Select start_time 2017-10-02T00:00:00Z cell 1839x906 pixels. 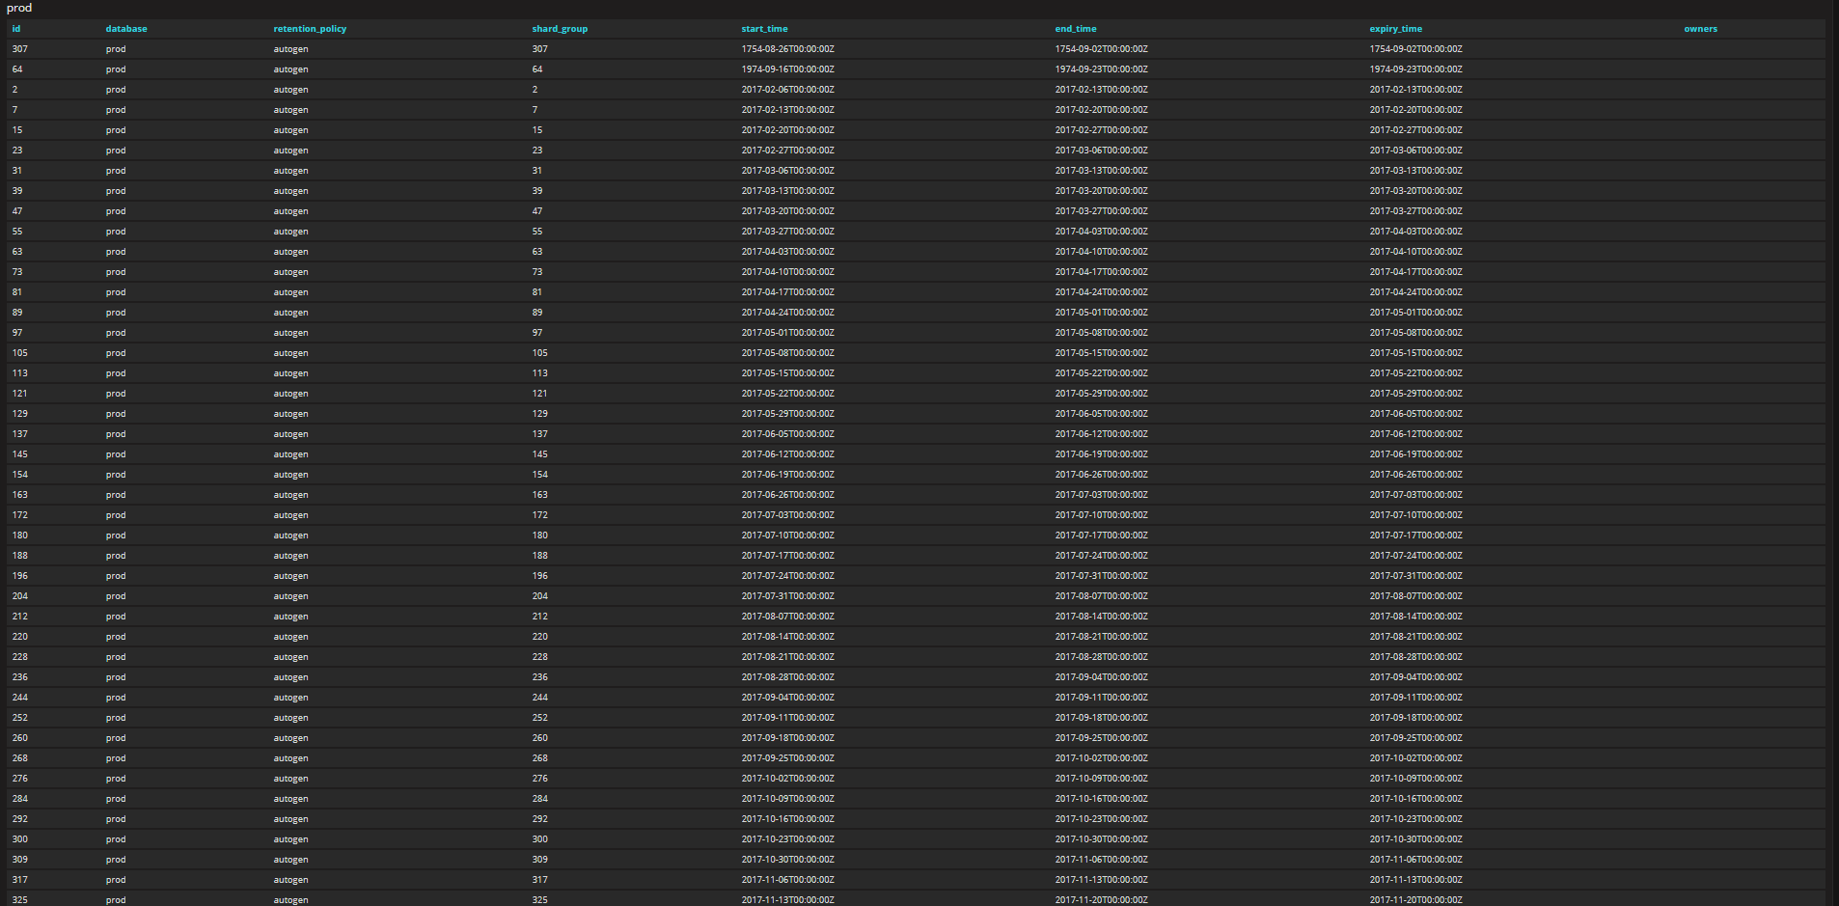(788, 779)
